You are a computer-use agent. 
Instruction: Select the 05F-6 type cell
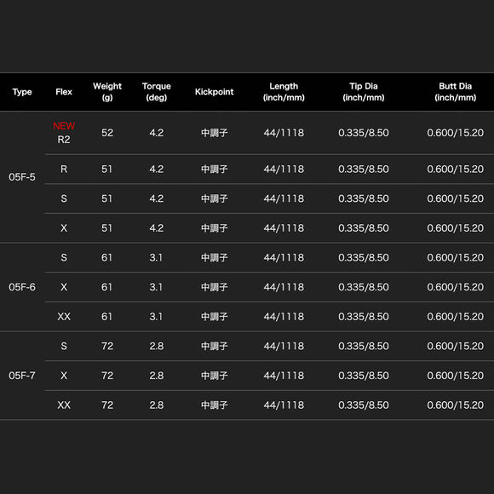[x=22, y=287]
